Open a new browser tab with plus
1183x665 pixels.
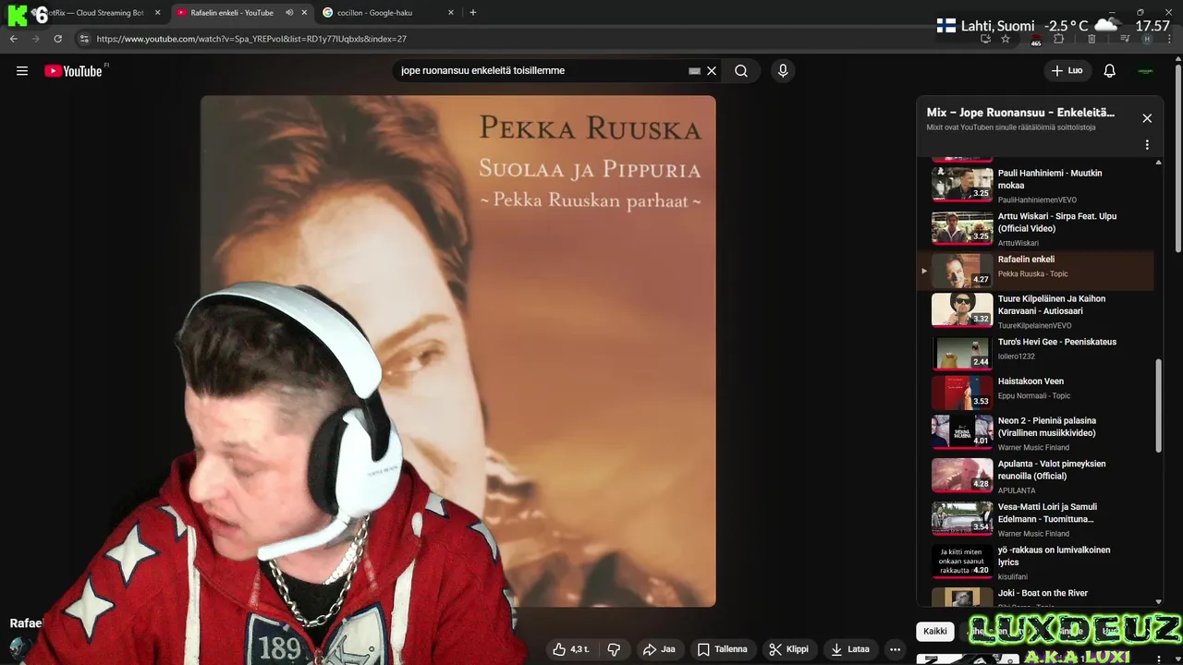pyautogui.click(x=473, y=13)
